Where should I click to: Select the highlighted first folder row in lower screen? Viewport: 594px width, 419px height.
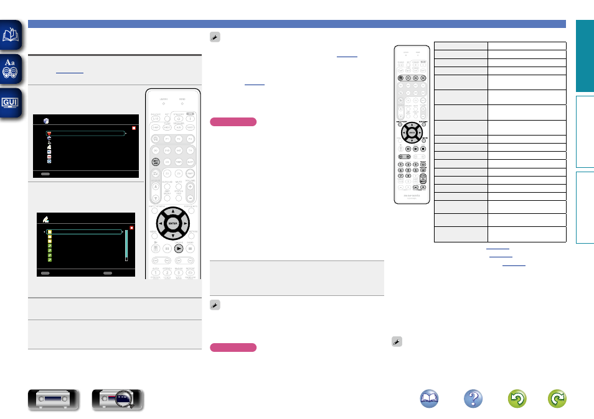(x=84, y=232)
